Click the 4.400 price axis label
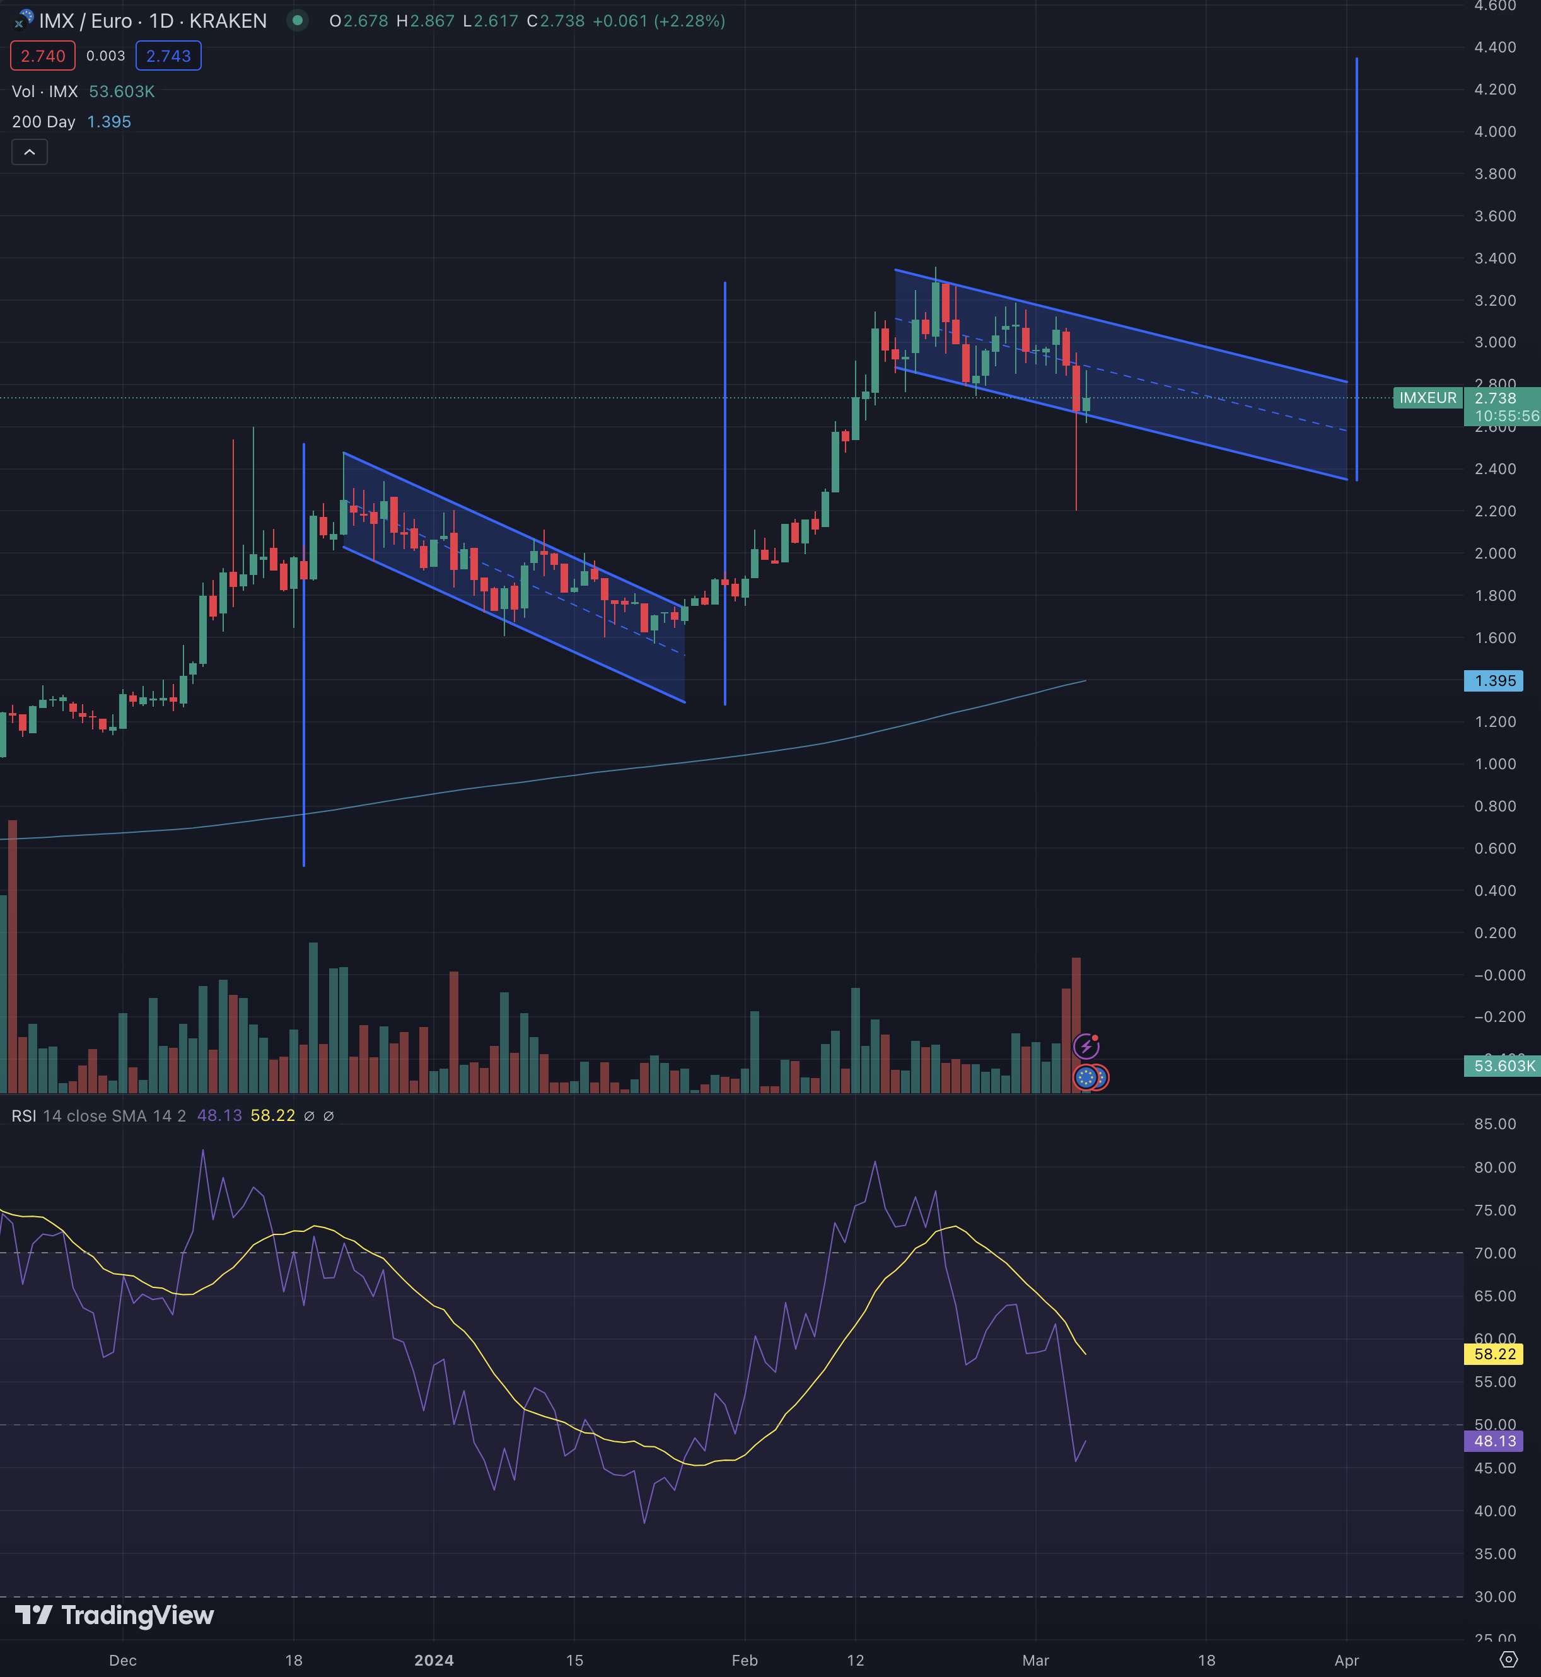 pyautogui.click(x=1495, y=47)
